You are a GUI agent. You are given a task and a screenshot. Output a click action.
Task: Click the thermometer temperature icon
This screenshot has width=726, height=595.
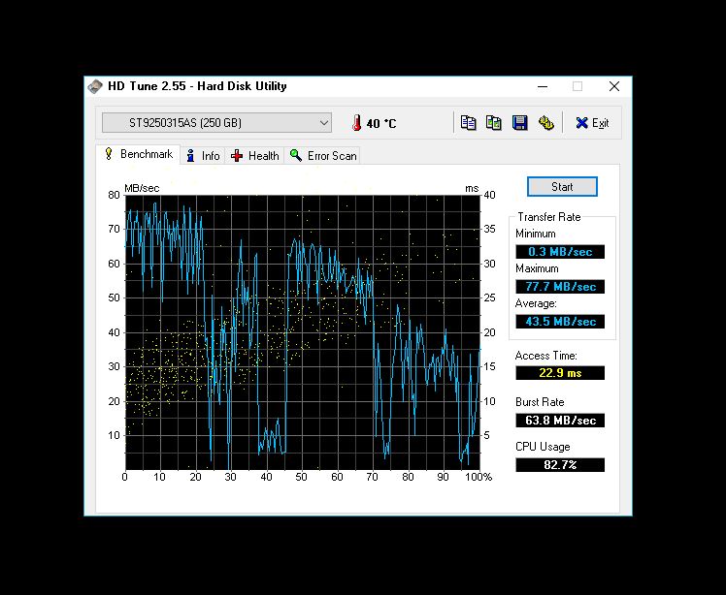[x=356, y=123]
